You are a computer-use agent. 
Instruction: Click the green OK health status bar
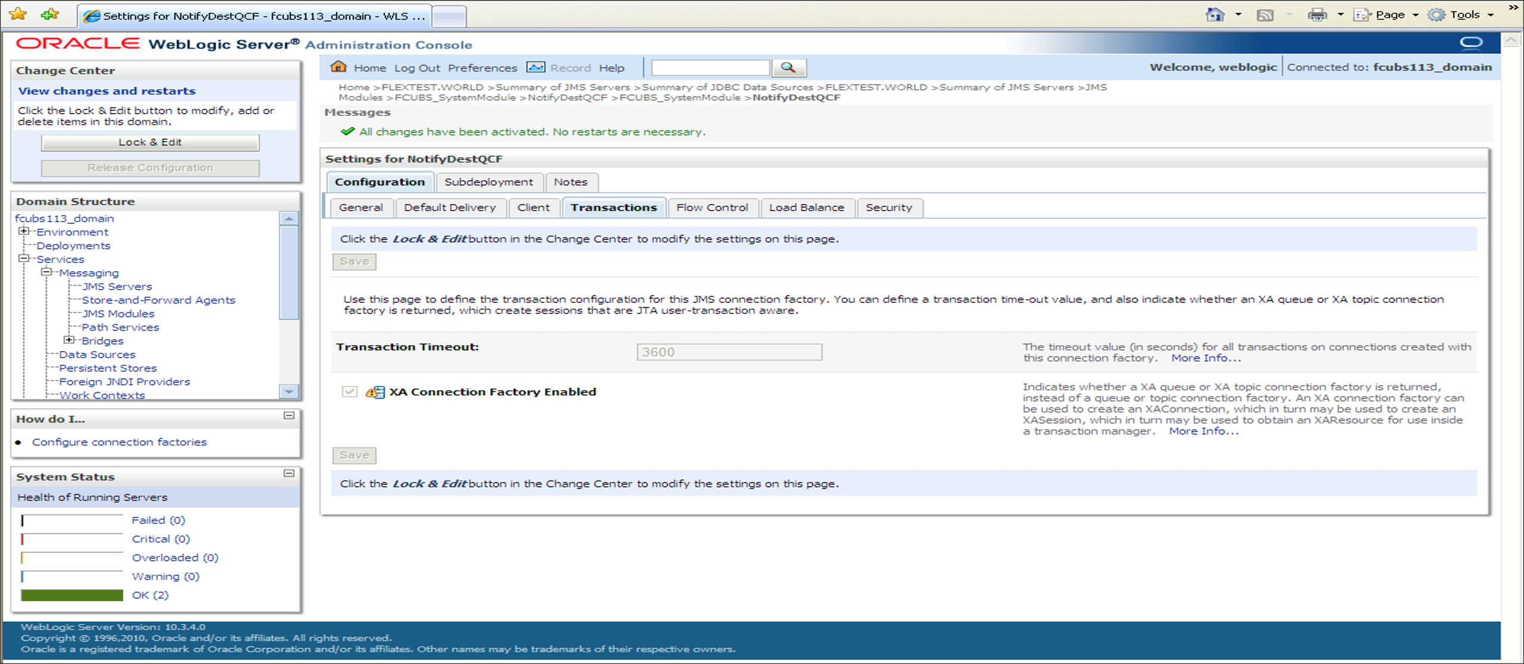72,595
